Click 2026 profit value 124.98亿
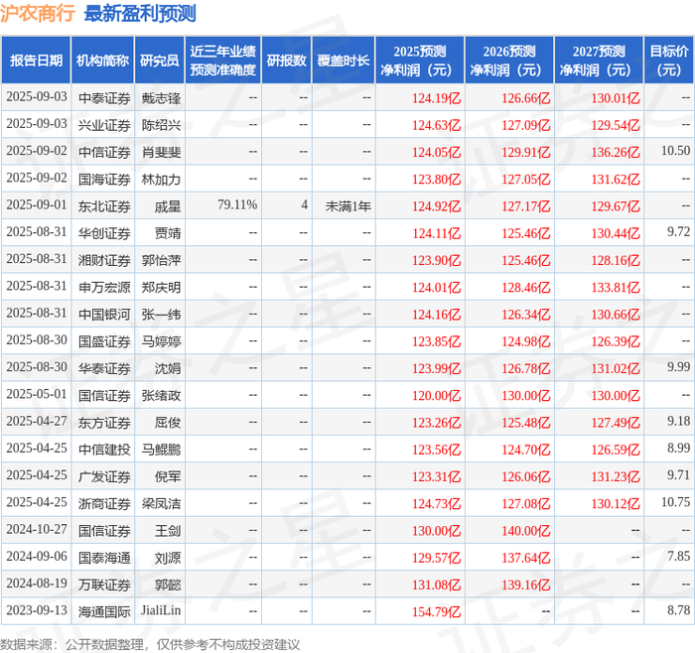 [525, 341]
